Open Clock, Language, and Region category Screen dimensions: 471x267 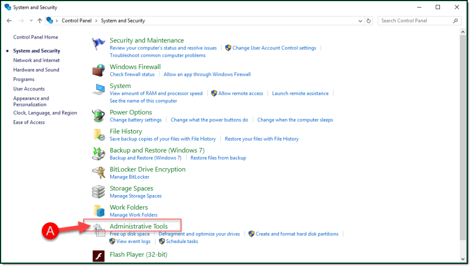pyautogui.click(x=45, y=113)
